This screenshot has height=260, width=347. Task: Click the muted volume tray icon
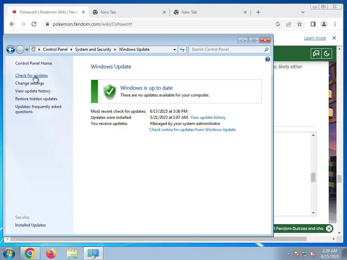coord(313,254)
